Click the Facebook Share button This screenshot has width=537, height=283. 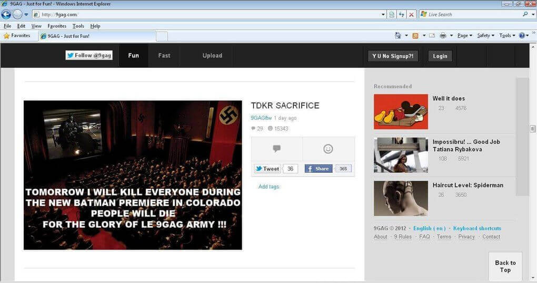319,169
